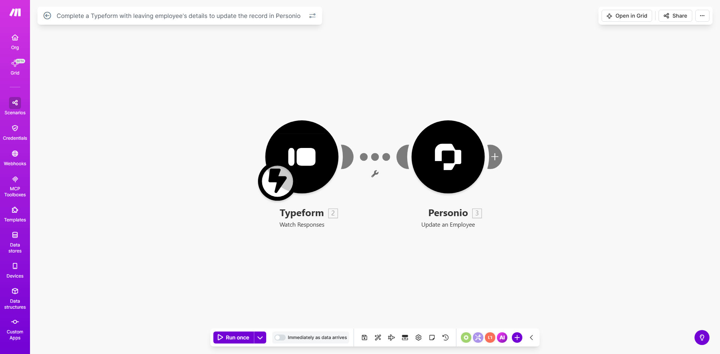Image resolution: width=720 pixels, height=354 pixels.
Task: Click the Share button
Action: point(675,16)
